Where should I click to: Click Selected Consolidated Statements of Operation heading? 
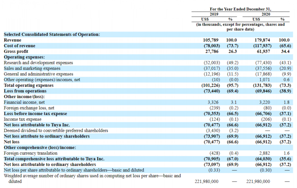point(52,34)
